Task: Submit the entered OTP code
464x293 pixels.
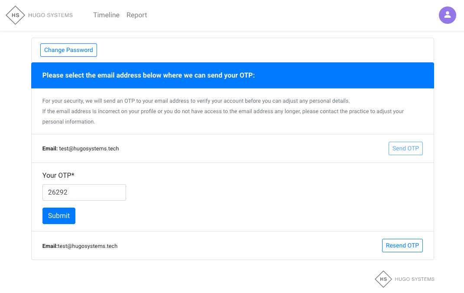Action: coord(59,216)
